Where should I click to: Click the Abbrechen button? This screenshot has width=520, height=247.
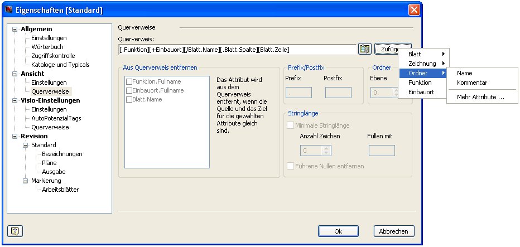(x=394, y=231)
